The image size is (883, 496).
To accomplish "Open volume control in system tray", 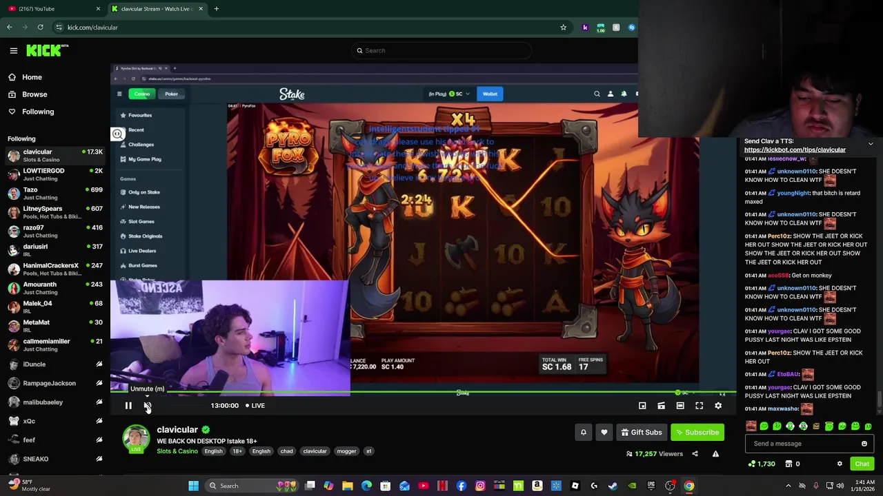I will click(x=840, y=486).
